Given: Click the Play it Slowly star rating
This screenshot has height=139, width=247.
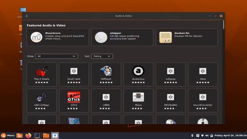Looking at the screenshot, I should coord(42,82).
